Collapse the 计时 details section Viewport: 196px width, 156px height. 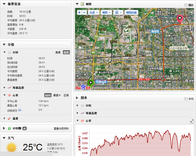[4, 52]
